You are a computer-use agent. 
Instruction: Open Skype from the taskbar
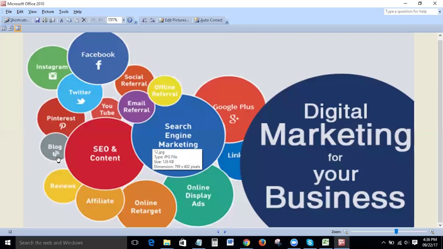[310, 243]
